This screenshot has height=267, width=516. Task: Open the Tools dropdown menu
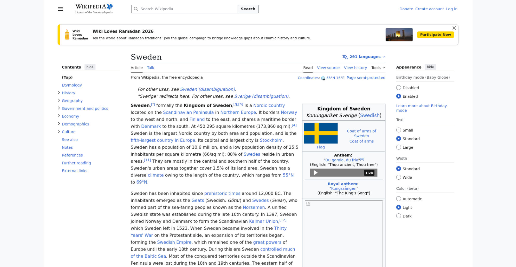coord(378,68)
